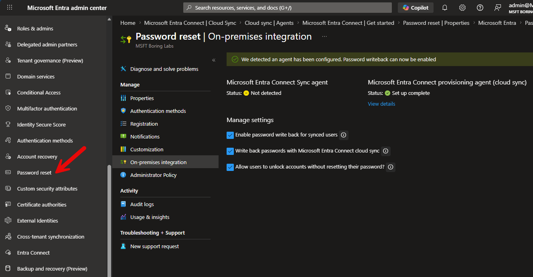Open the admin account menu

[x=521, y=8]
